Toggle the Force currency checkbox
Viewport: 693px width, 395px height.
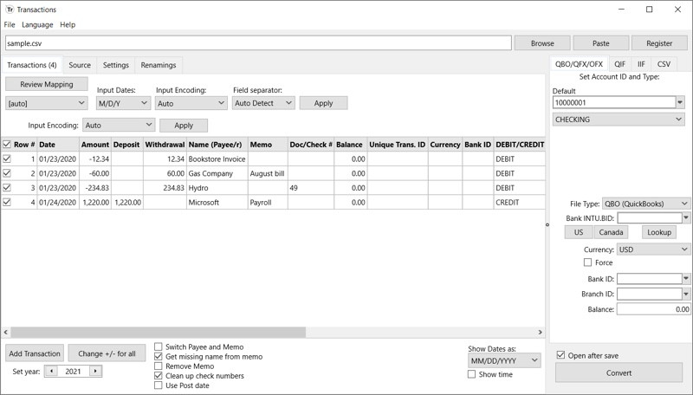pos(588,262)
